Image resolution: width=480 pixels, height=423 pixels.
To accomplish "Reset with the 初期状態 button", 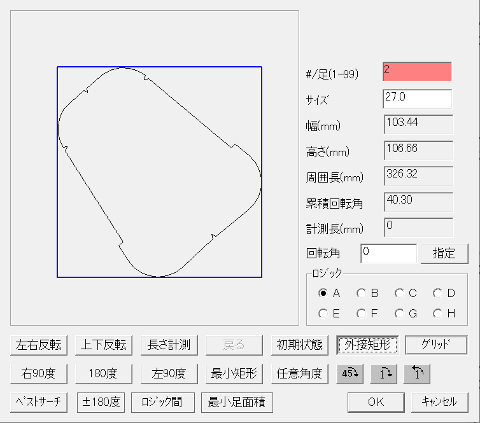I will 299,345.
